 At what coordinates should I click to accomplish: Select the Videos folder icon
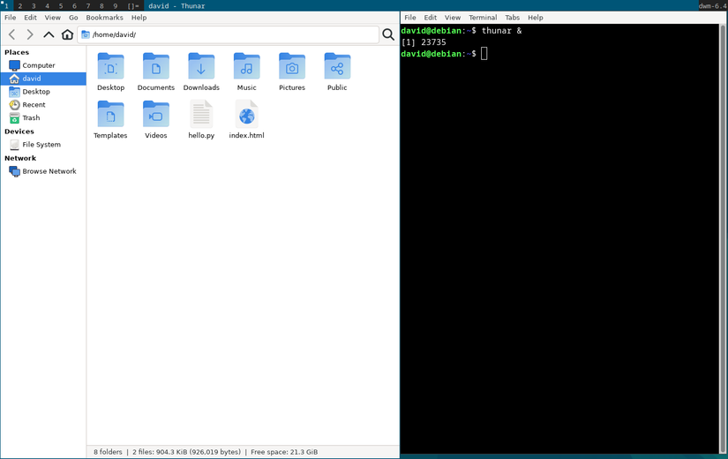pyautogui.click(x=156, y=114)
